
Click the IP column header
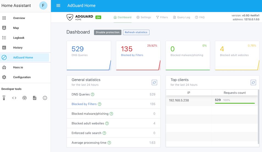(x=189, y=93)
